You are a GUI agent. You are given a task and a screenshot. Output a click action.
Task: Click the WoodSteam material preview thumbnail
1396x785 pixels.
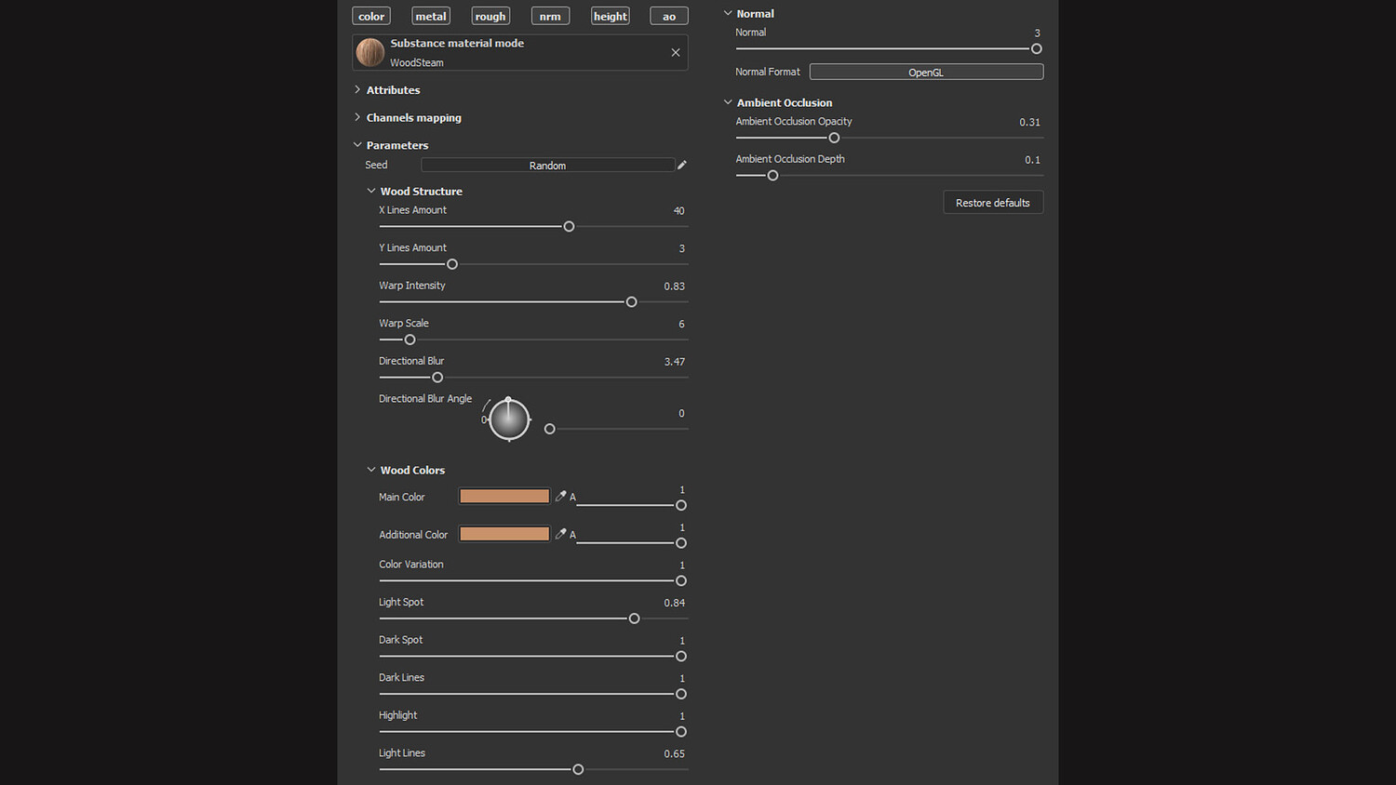click(370, 52)
